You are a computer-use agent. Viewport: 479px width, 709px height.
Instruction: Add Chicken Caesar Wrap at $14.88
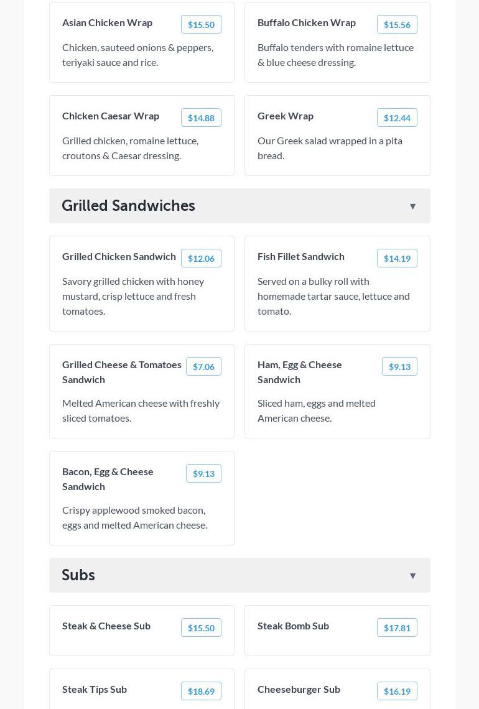coord(201,118)
